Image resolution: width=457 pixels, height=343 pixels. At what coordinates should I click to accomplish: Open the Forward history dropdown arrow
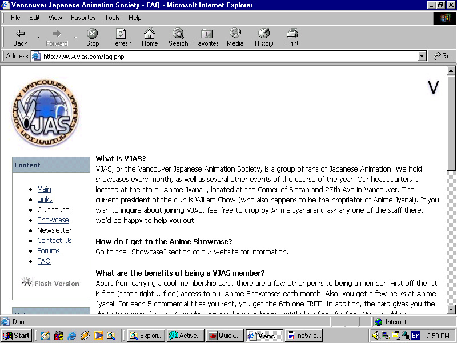[75, 38]
